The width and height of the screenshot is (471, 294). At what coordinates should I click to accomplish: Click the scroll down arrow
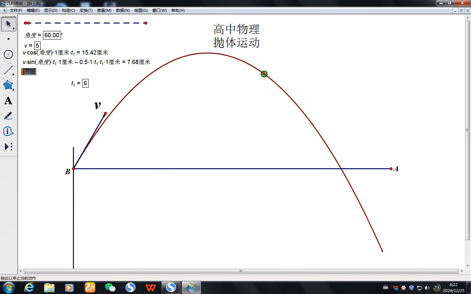tap(467, 266)
